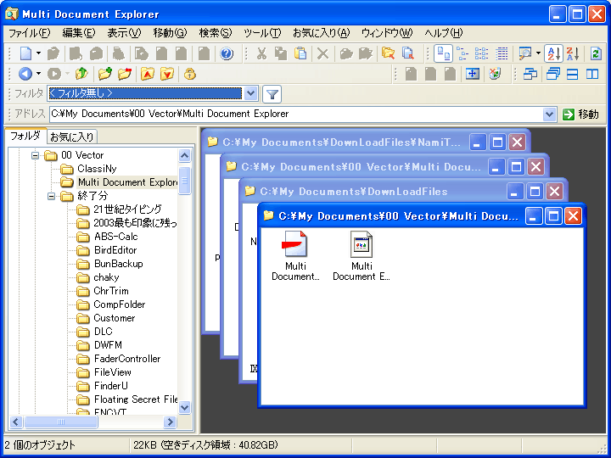This screenshot has width=611, height=458.
Task: Collapse the 終了分 tree node
Action: pyautogui.click(x=51, y=196)
